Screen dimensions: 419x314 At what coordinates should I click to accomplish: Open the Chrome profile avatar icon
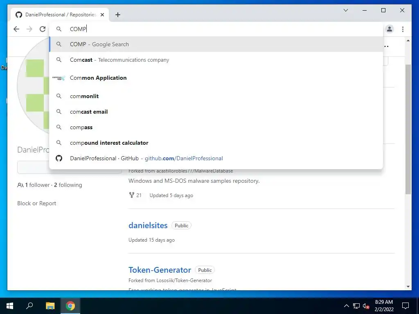(x=390, y=29)
